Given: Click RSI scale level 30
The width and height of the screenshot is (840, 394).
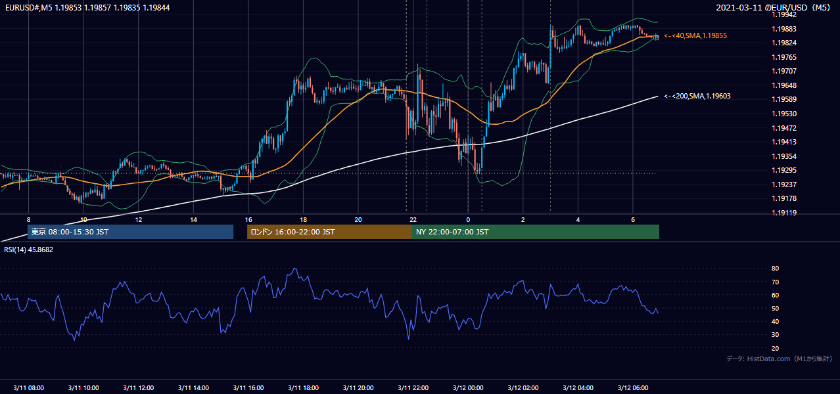Looking at the screenshot, I should coord(775,335).
